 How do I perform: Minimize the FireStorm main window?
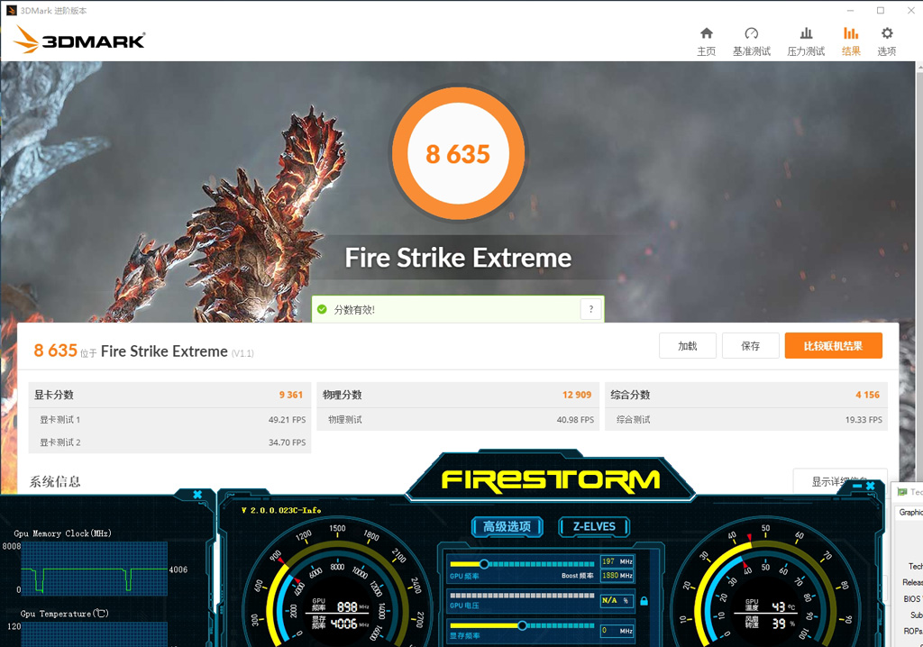click(x=857, y=486)
